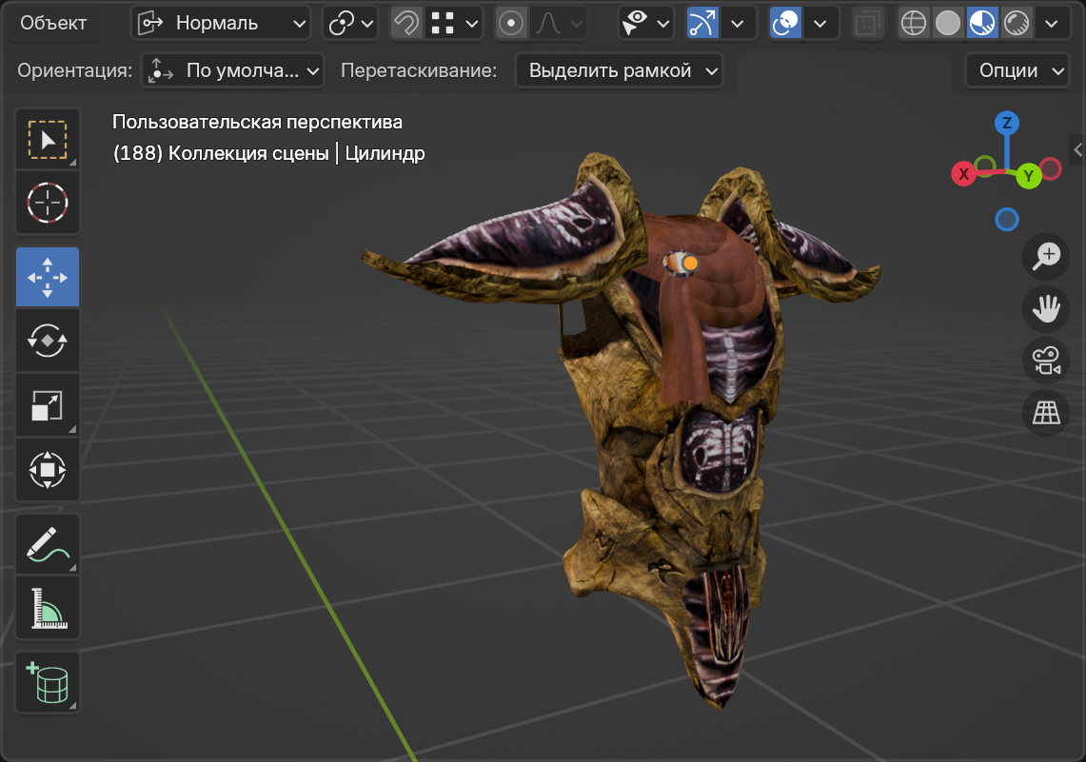Open the Объект menu

pos(53,23)
